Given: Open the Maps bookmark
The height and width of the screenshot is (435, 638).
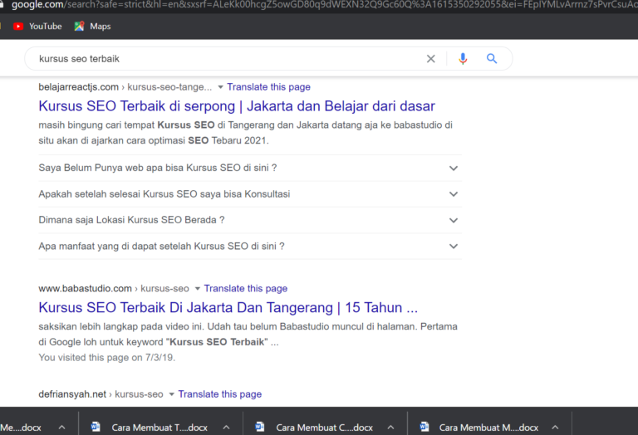Looking at the screenshot, I should pyautogui.click(x=93, y=27).
